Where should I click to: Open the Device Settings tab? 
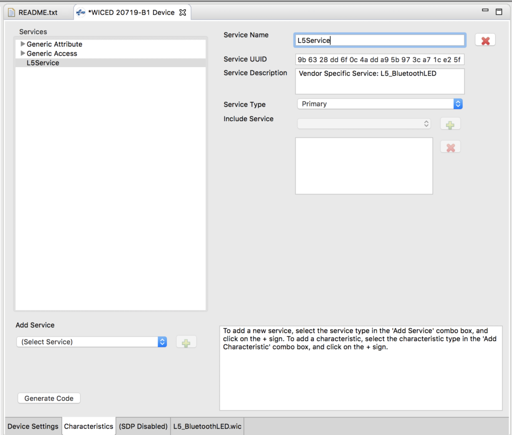tap(33, 426)
